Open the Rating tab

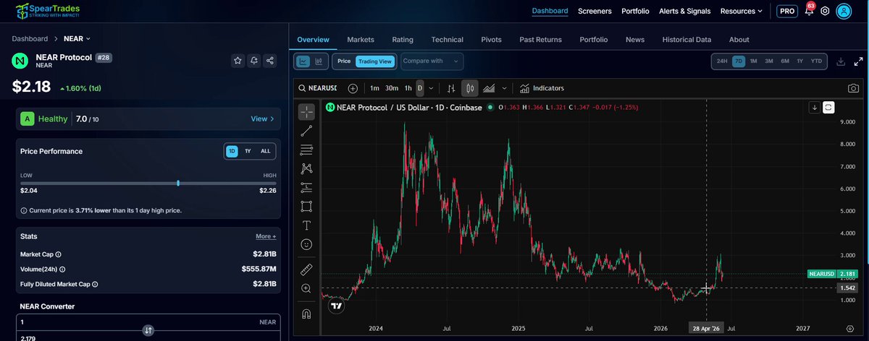(x=403, y=40)
